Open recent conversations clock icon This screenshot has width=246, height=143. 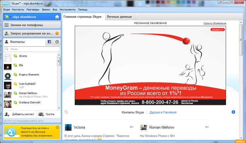[x=57, y=42]
